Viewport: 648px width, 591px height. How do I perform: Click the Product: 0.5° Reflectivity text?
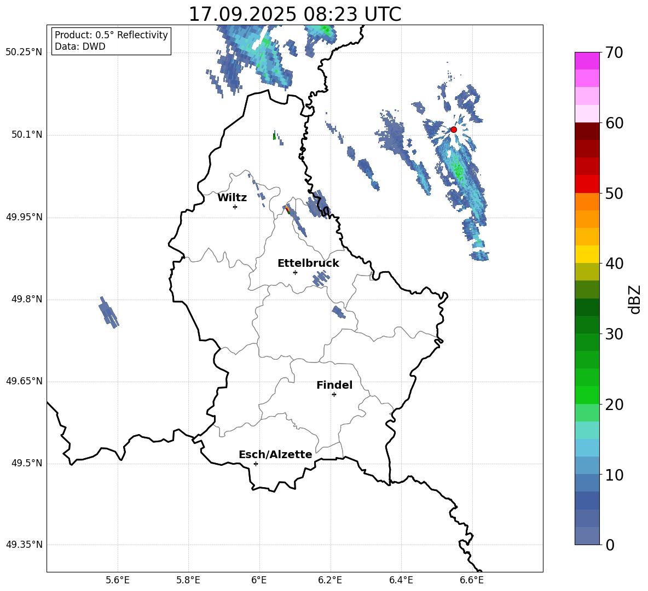[x=111, y=35]
